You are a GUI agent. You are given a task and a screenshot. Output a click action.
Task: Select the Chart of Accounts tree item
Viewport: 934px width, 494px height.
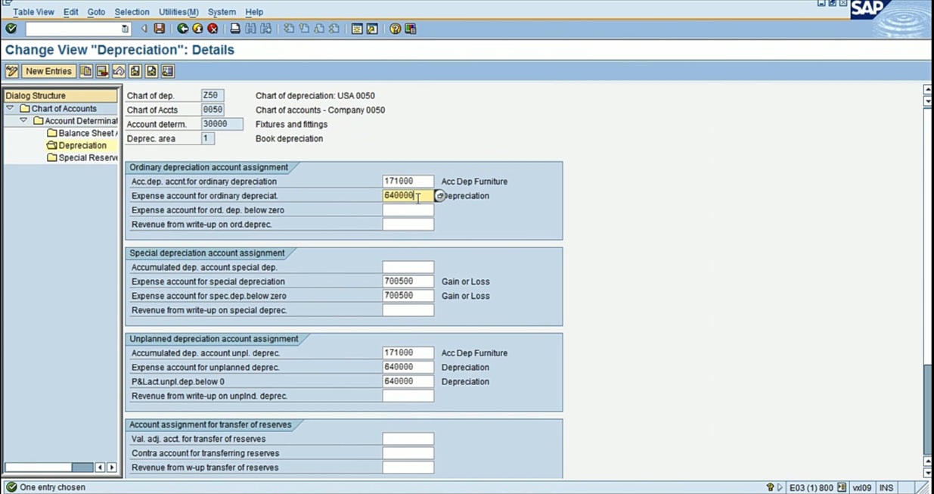pos(57,108)
